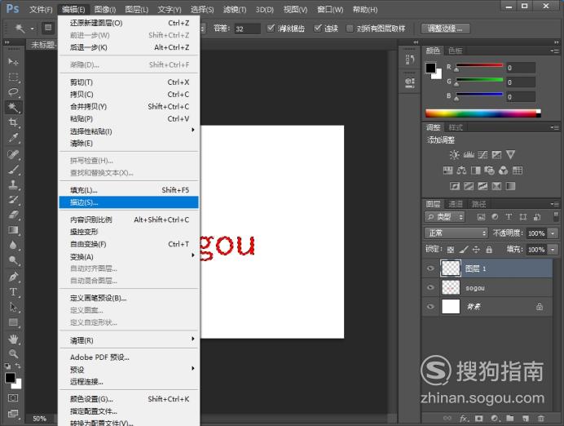
Task: Switch to 色板 tab
Action: pos(456,51)
